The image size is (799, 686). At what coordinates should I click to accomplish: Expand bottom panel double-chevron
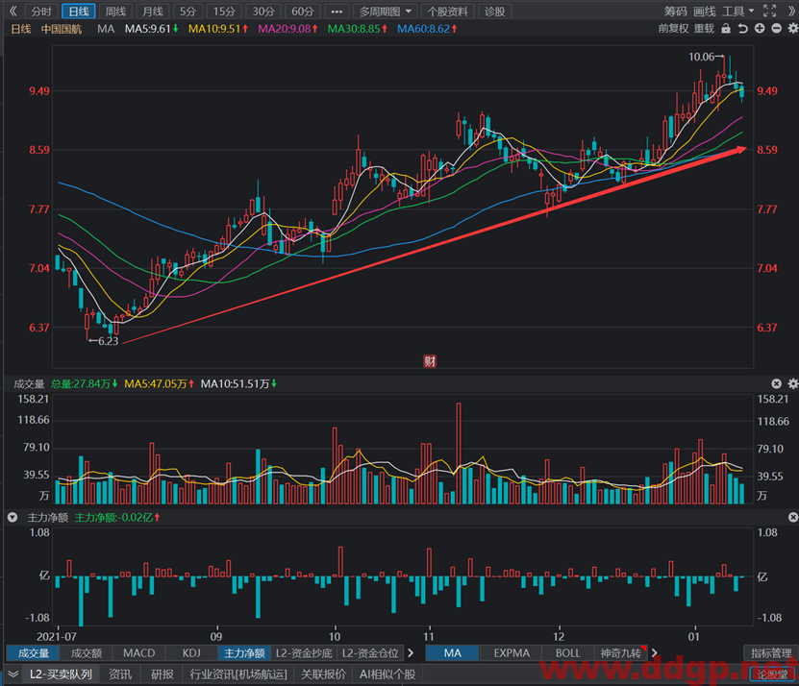coord(12,674)
